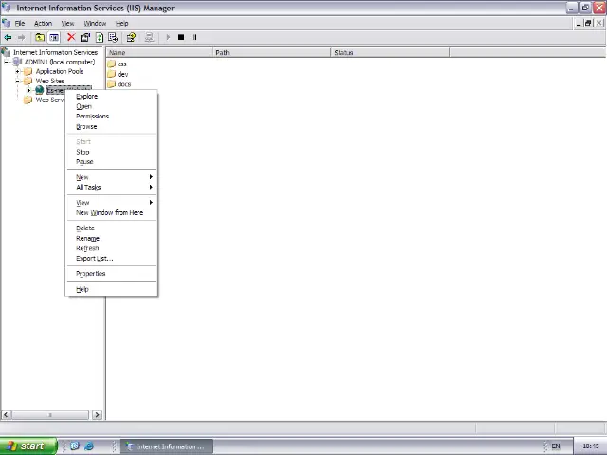This screenshot has width=607, height=455.
Task: Choose Properties from the context menu
Action: coord(112,274)
